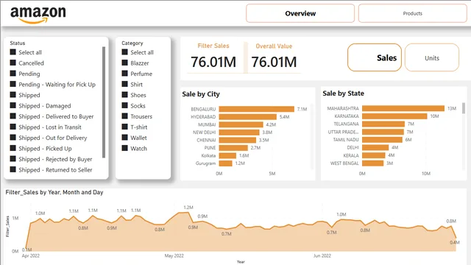Select the TAMIL NADU state bar
The height and width of the screenshot is (265, 471).
tap(382, 140)
